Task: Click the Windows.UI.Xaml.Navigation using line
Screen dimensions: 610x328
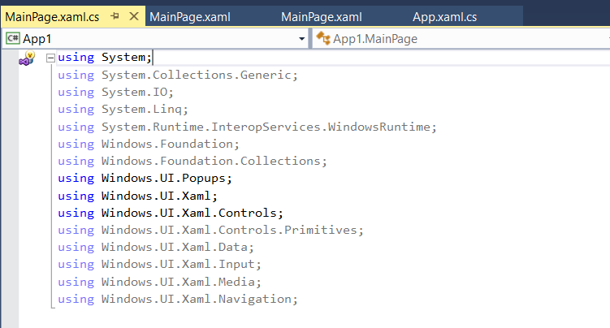Action: 178,300
